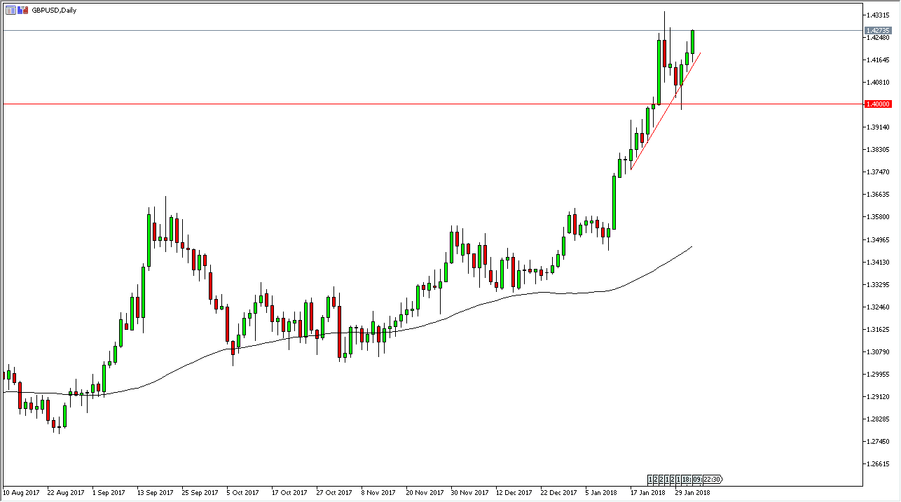
Task: Click the 22:30 fast navigation box
Action: coord(712,479)
